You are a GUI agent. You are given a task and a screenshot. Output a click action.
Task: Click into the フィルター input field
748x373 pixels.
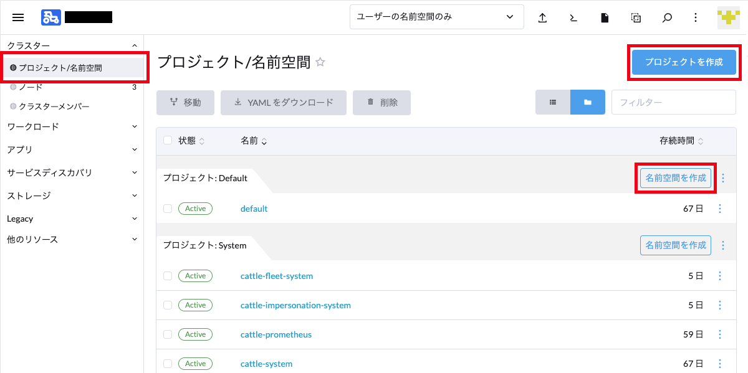click(673, 102)
